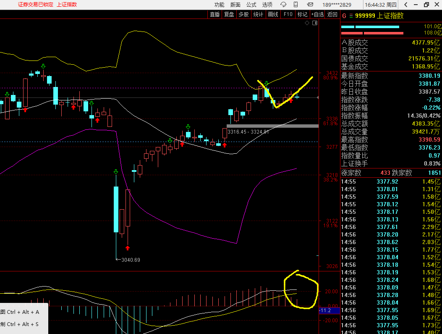Open the 功能 menu

click(x=219, y=5)
